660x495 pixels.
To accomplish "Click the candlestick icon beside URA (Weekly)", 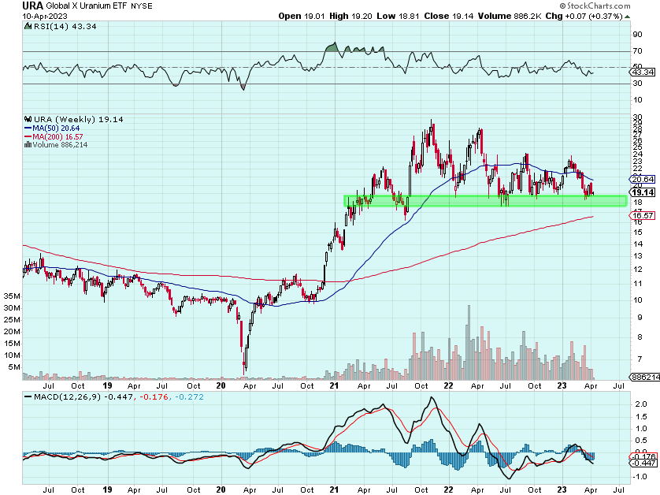I will coord(28,119).
